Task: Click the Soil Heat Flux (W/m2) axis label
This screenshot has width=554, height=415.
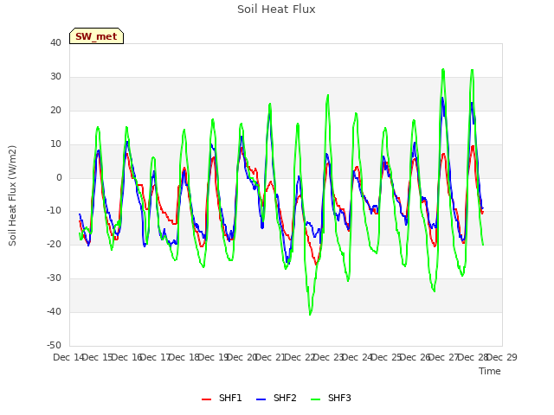Action: (x=12, y=195)
